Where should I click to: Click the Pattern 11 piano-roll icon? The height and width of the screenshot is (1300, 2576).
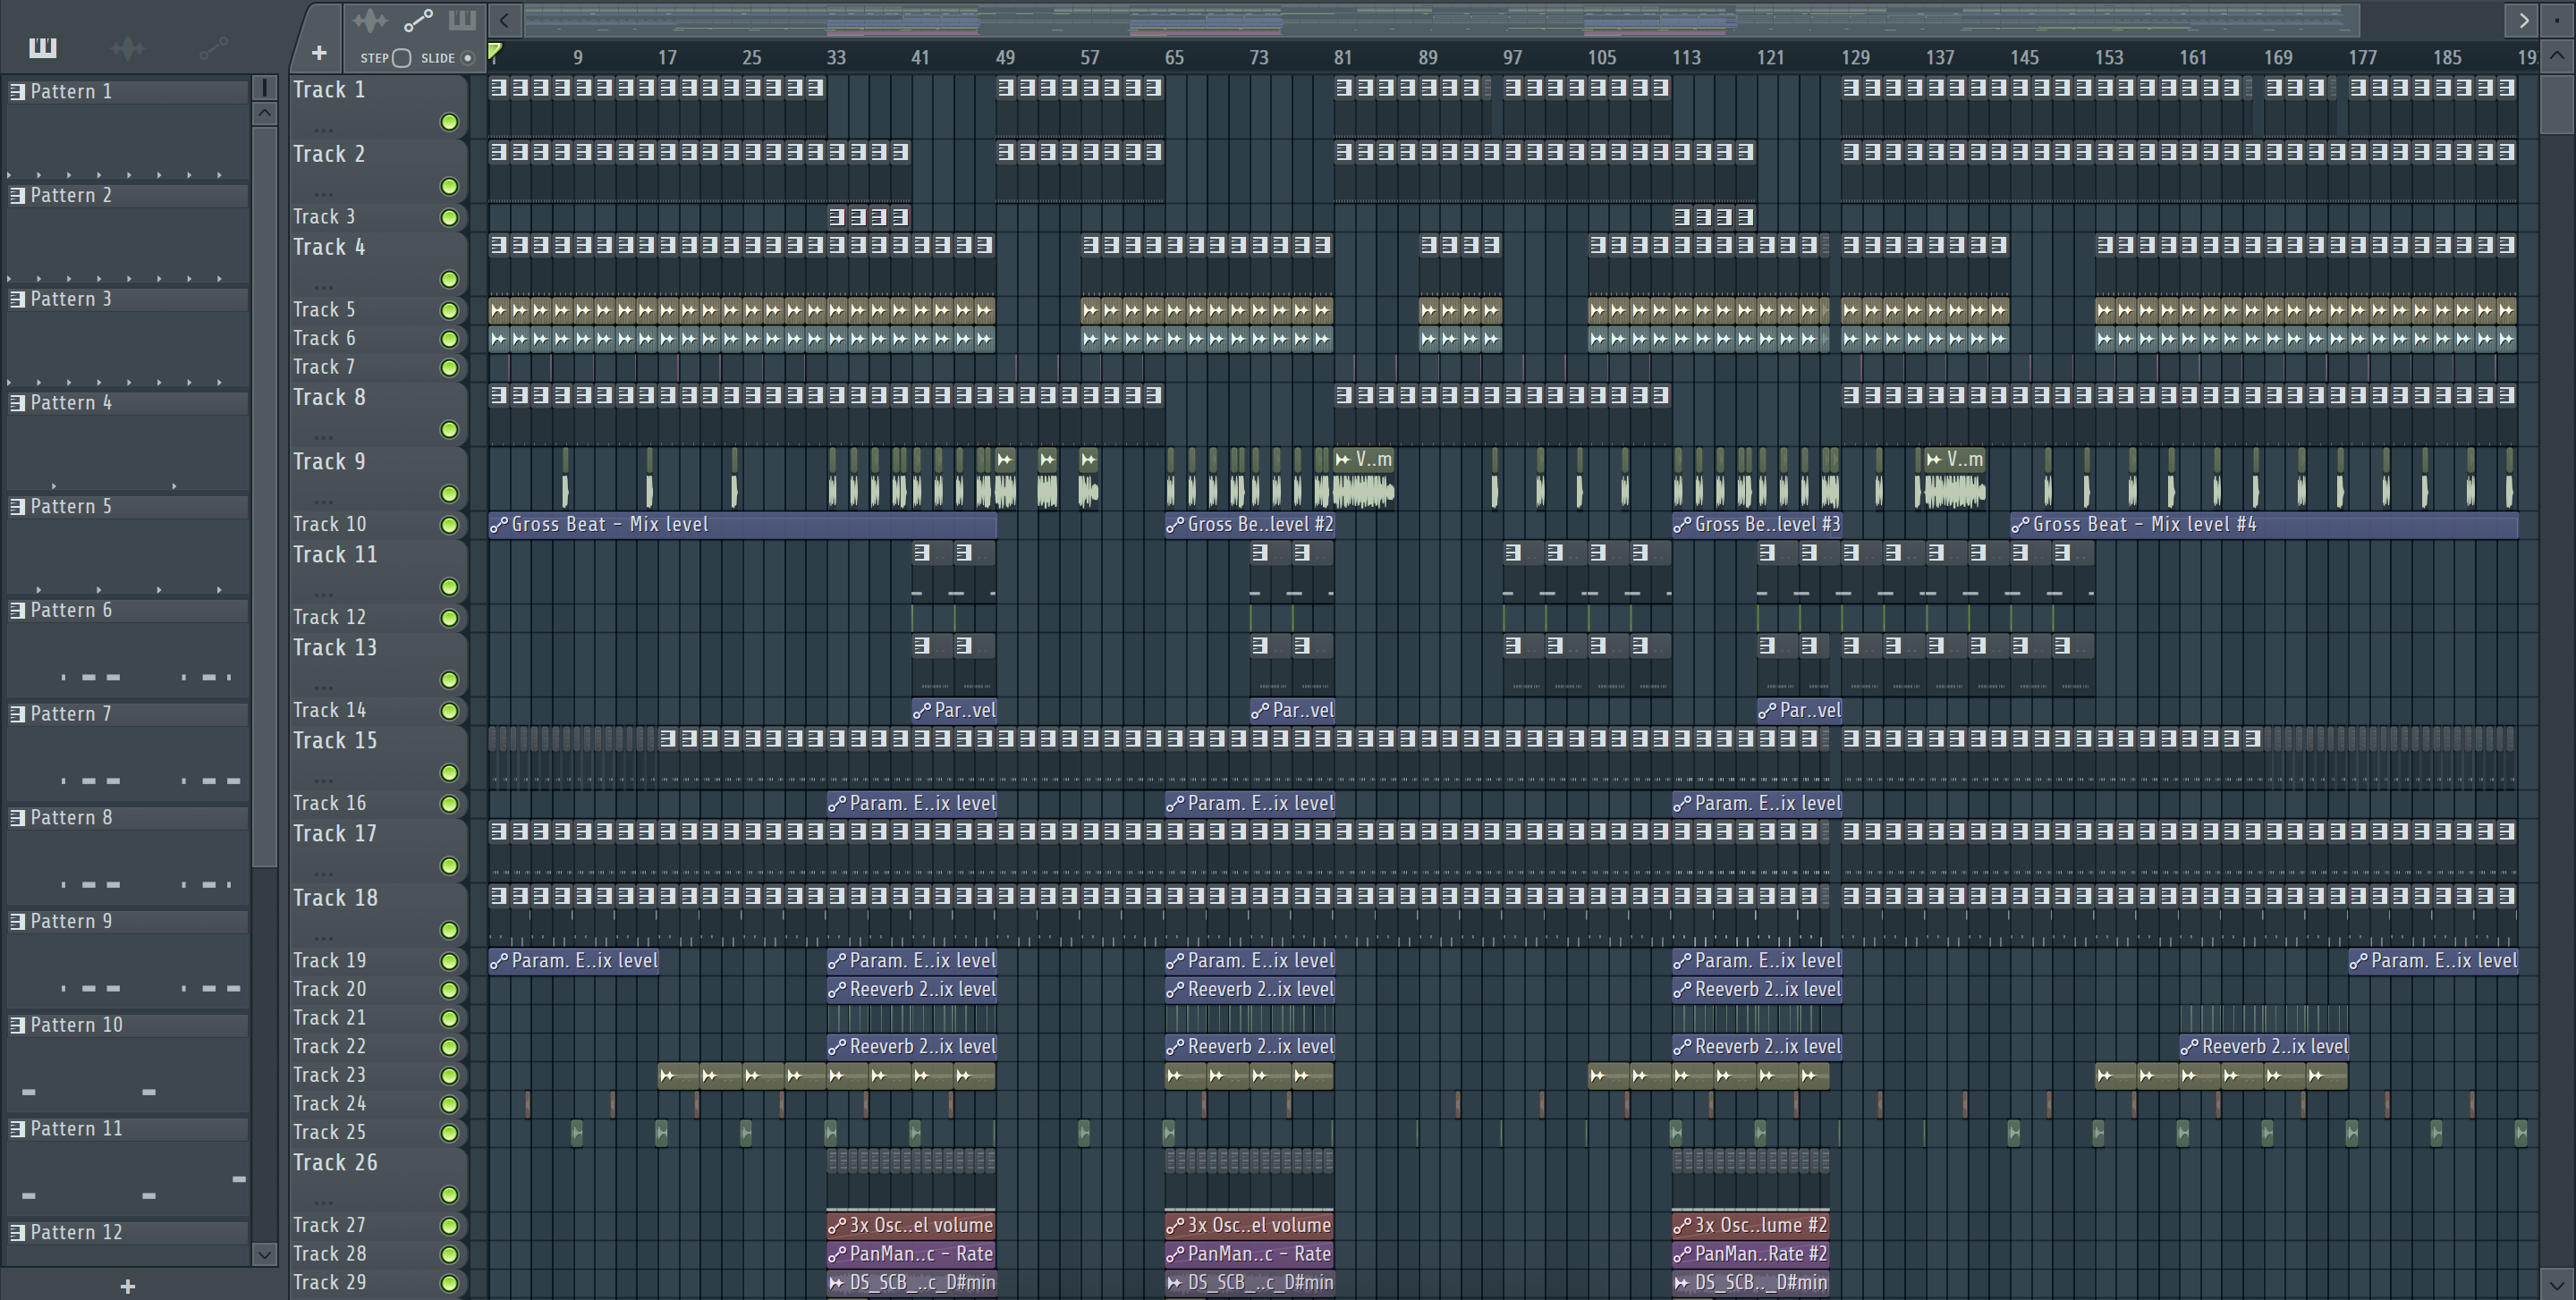coord(17,1129)
